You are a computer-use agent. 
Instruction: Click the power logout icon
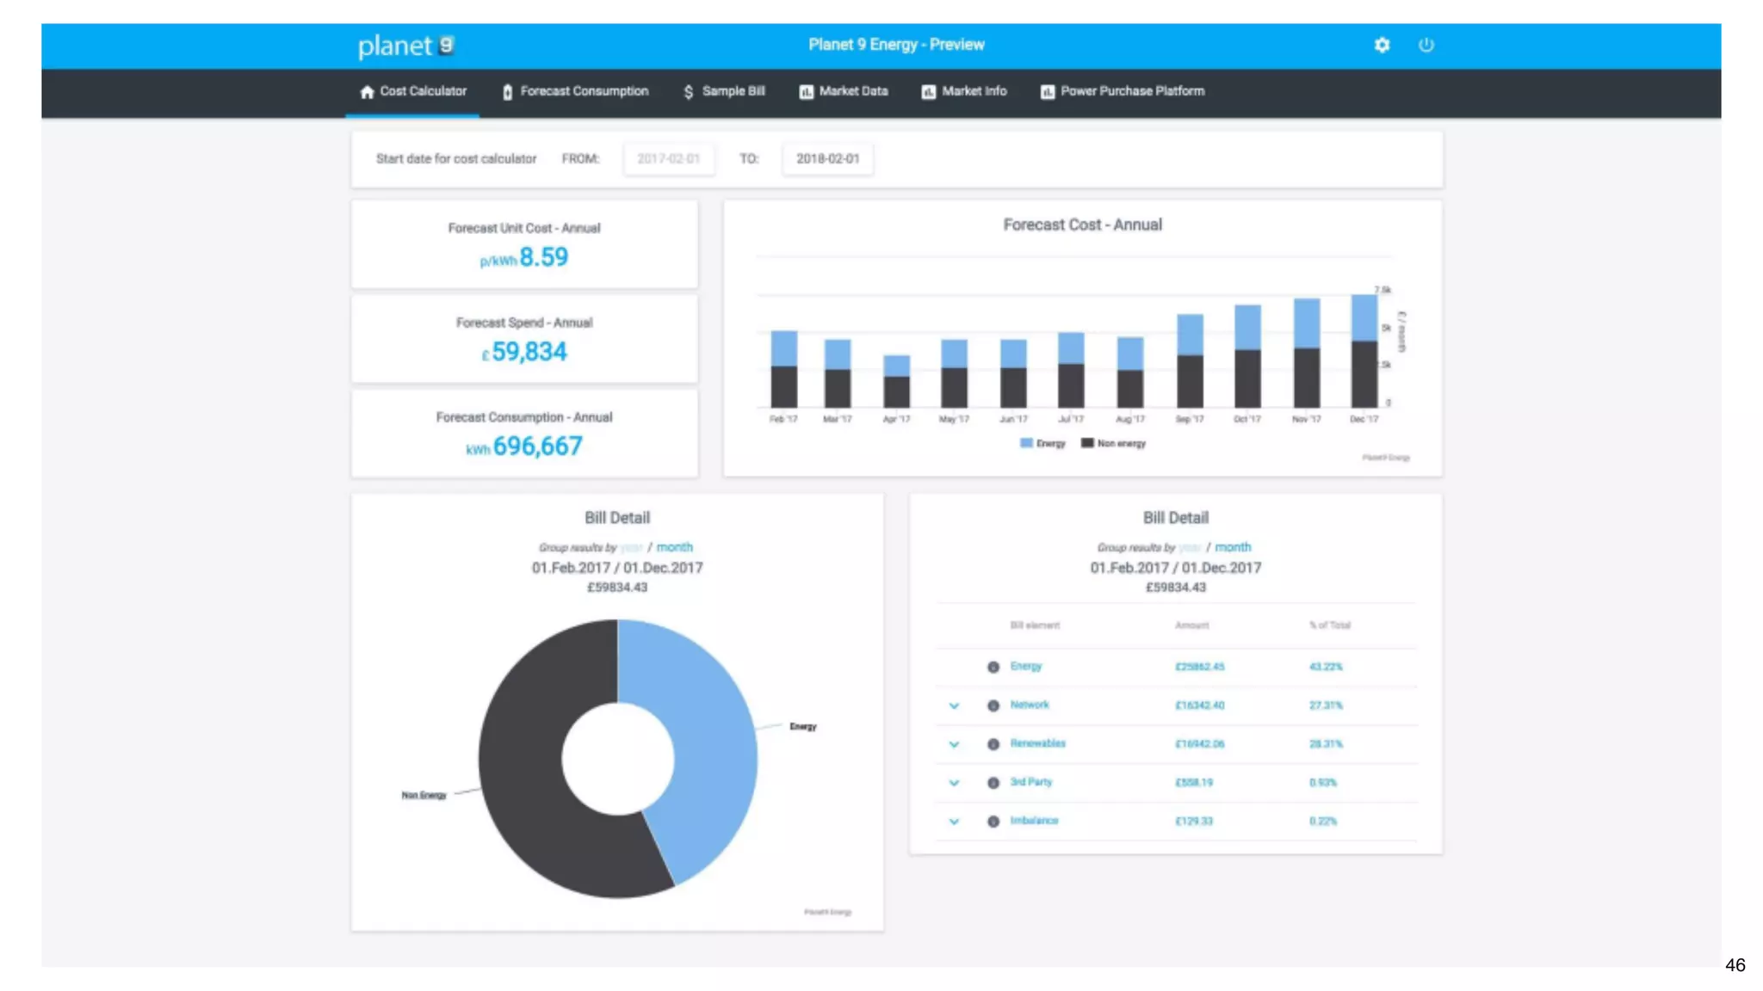pos(1426,45)
